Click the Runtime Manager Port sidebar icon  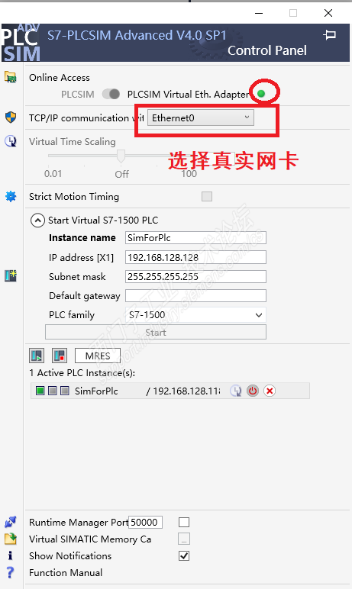[10, 522]
